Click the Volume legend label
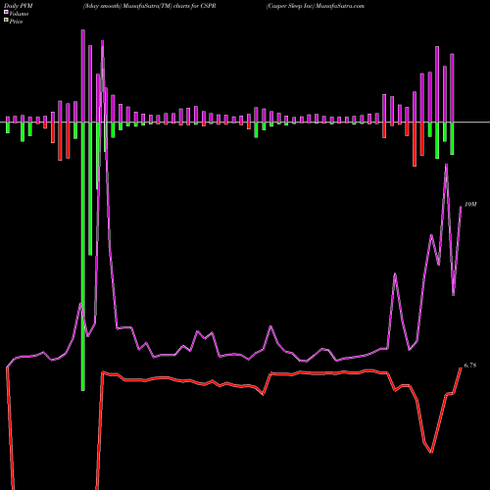Viewport: 490px width, 490px height. click(19, 14)
